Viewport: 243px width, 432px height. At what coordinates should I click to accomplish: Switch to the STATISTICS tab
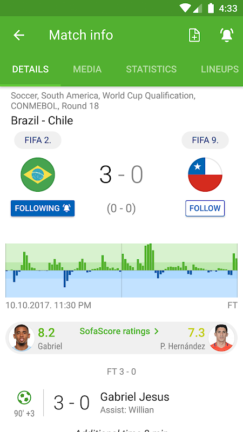[x=151, y=69]
